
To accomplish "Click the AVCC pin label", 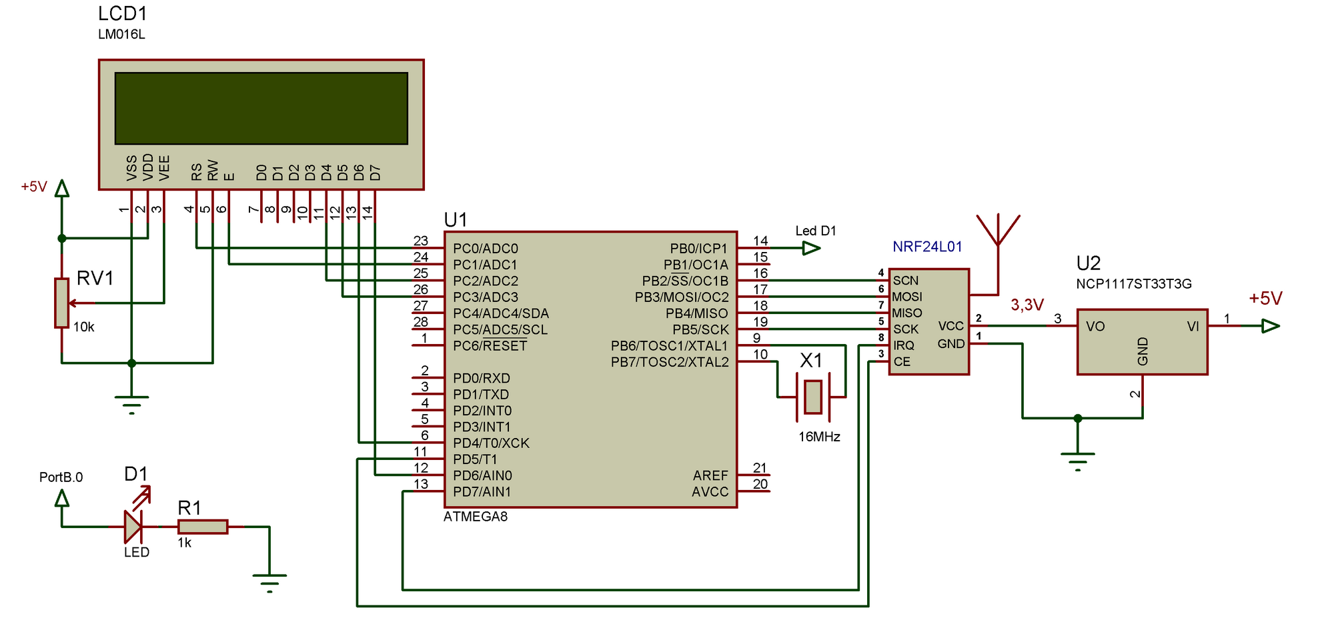I will pos(710,492).
